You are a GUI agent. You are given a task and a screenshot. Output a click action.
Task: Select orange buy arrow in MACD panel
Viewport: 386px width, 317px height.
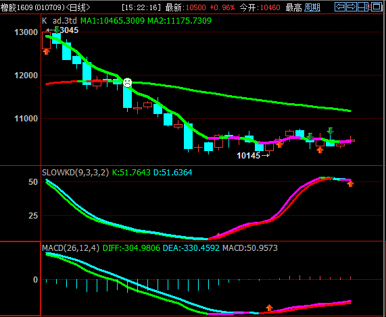(x=269, y=308)
